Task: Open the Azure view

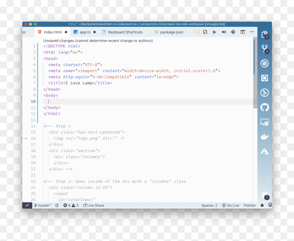Action: (x=265, y=151)
